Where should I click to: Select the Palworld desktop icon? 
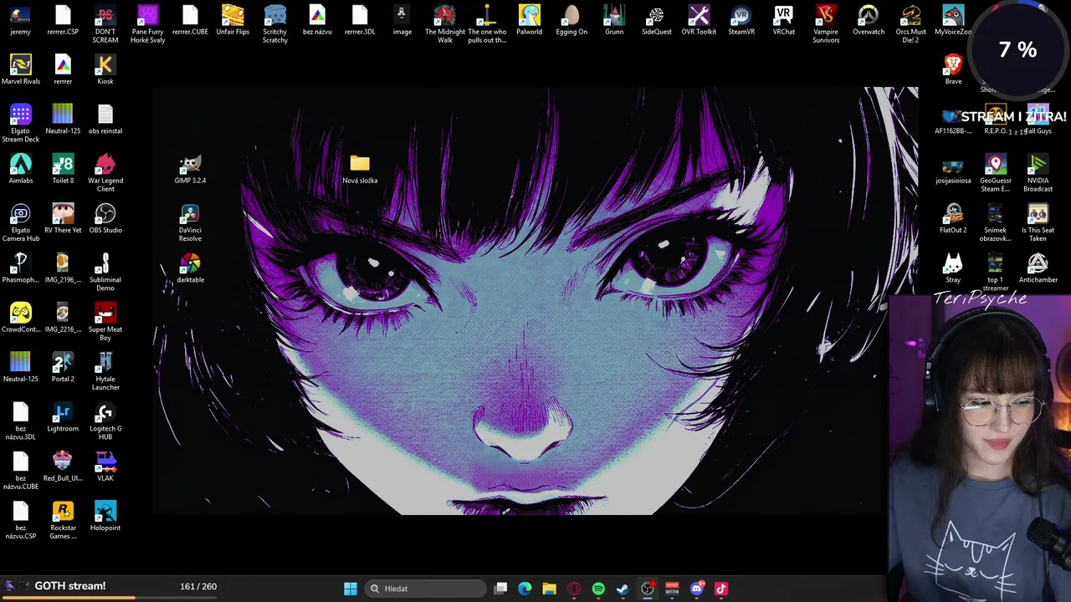coord(529,20)
